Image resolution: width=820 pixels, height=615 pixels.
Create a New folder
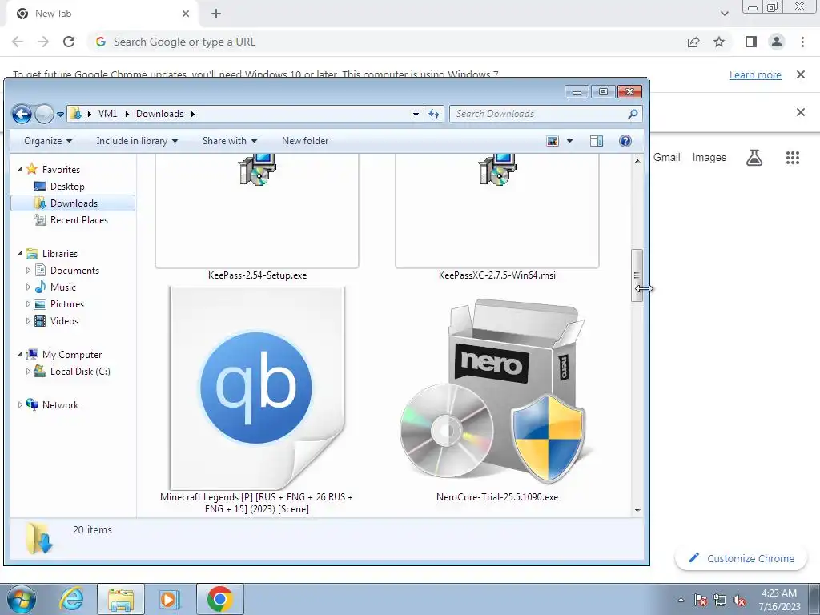click(305, 141)
